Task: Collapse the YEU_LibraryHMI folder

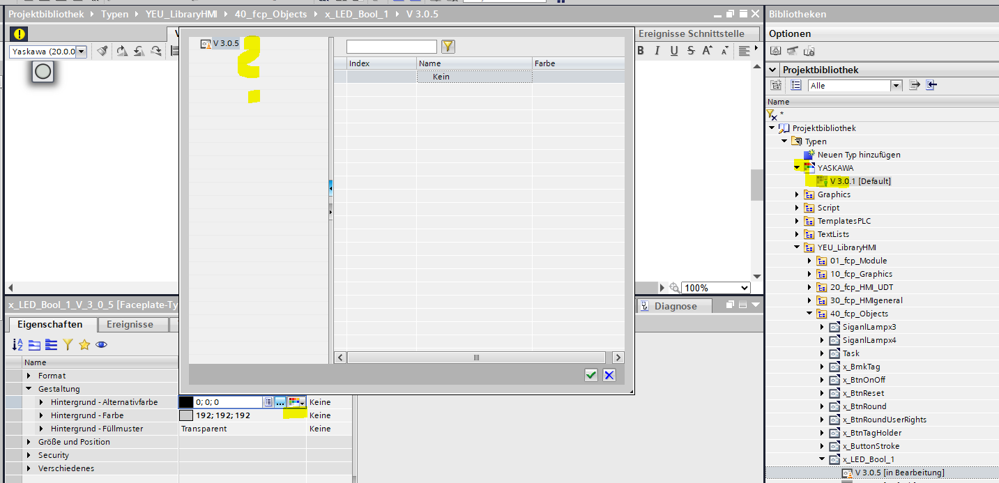Action: pyautogui.click(x=797, y=247)
